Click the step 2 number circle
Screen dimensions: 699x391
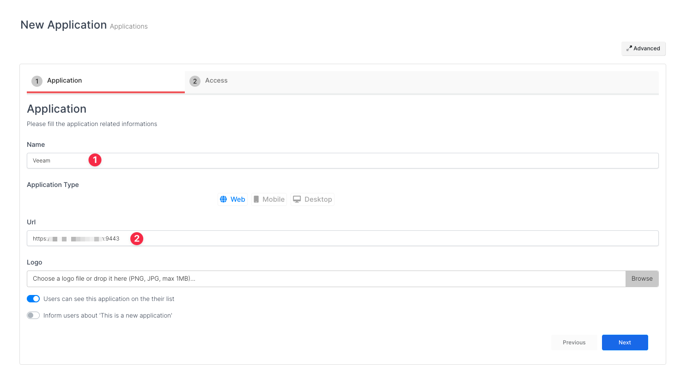coord(195,81)
